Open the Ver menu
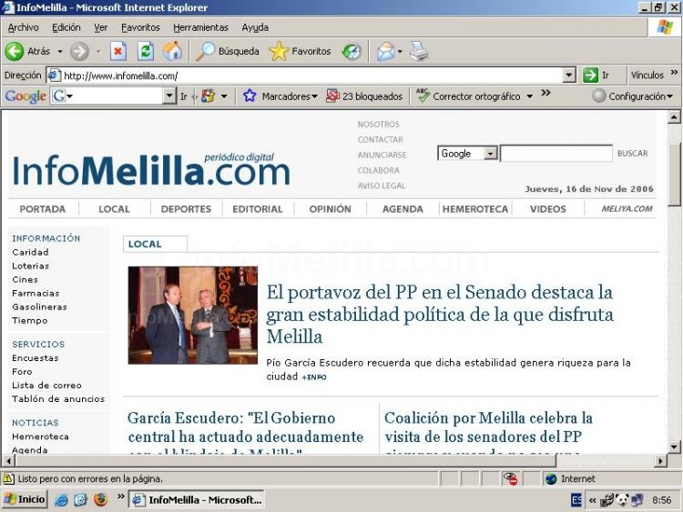Viewport: 683px width, 512px height. (x=100, y=27)
